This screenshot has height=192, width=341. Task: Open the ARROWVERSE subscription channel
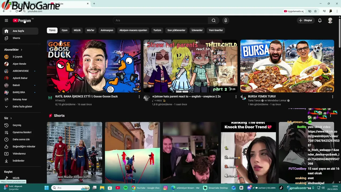tap(20, 71)
